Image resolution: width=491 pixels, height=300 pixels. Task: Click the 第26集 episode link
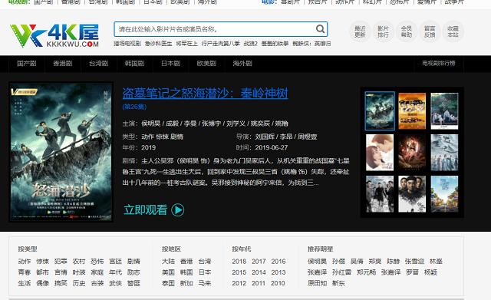tap(134, 107)
